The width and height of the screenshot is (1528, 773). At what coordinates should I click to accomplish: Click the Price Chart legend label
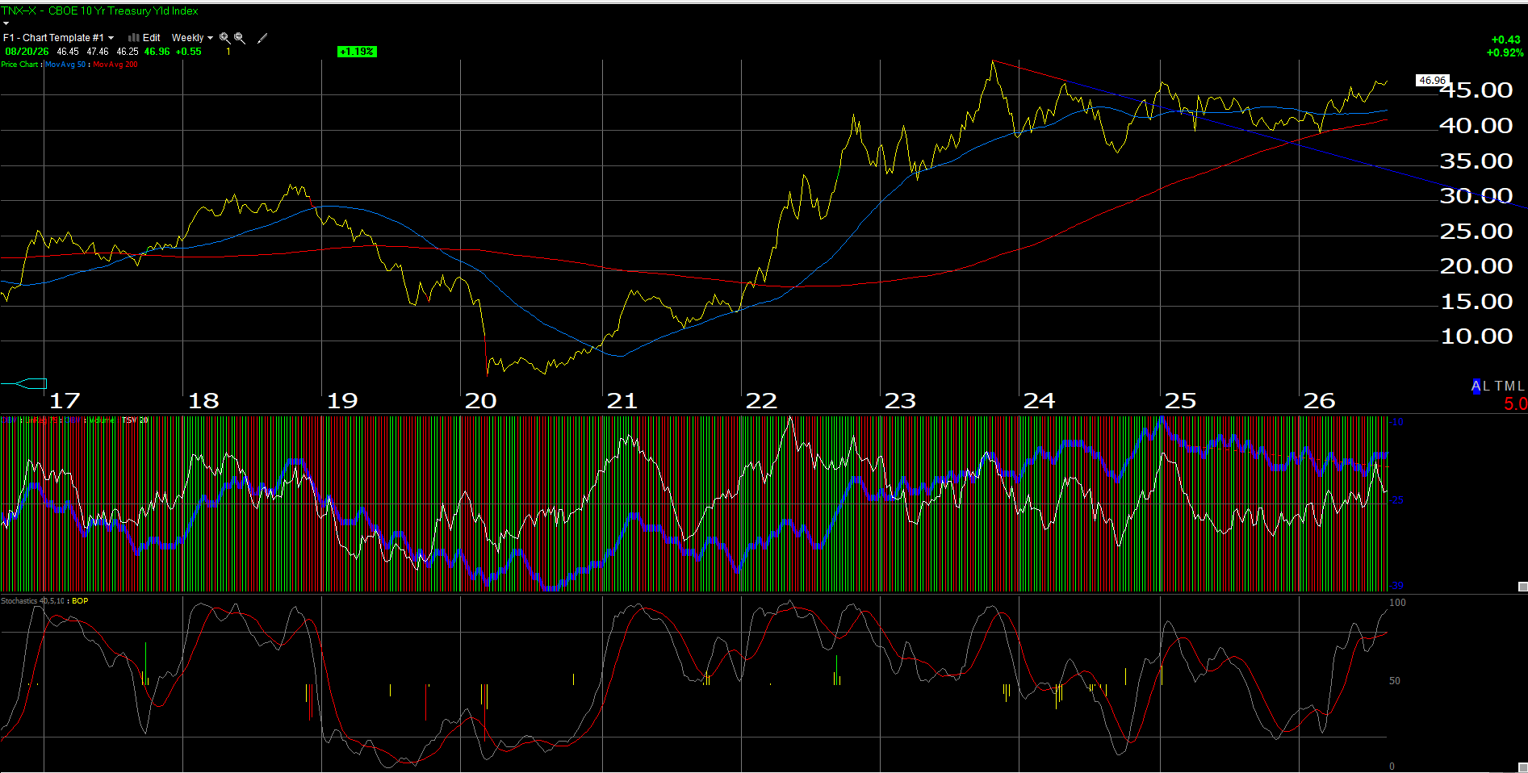(19, 65)
